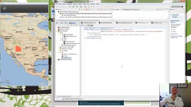Screen dimensions: 191x107
Task: Expand the OpenScalesMobileApp project node
Action: tap(57, 59)
